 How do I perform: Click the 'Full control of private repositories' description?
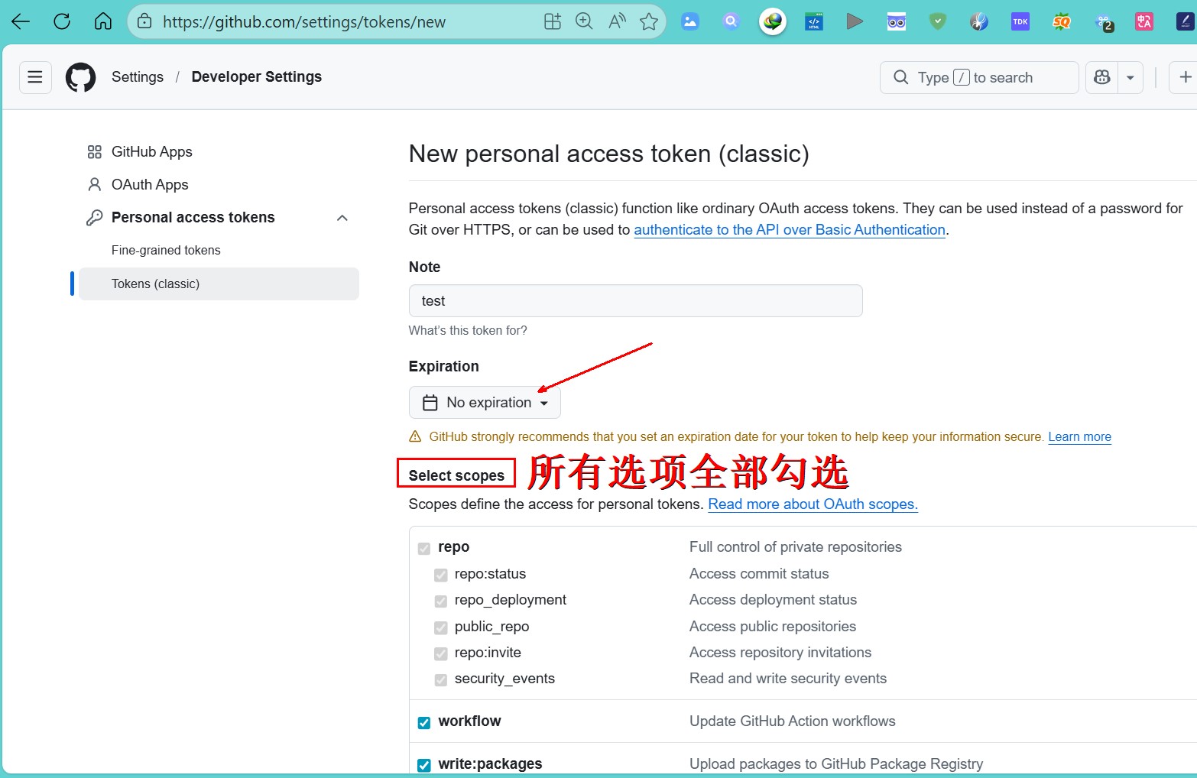(x=796, y=546)
